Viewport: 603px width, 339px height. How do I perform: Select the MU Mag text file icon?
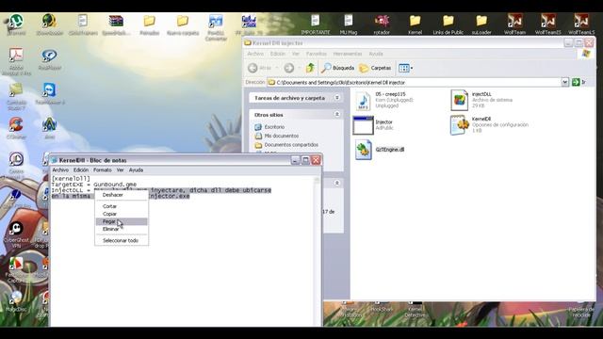pyautogui.click(x=349, y=25)
